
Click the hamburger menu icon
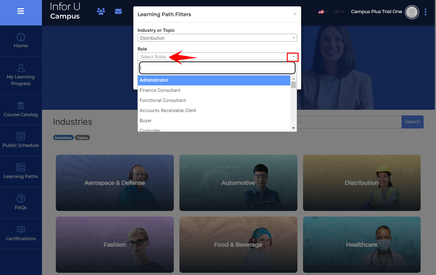point(21,11)
